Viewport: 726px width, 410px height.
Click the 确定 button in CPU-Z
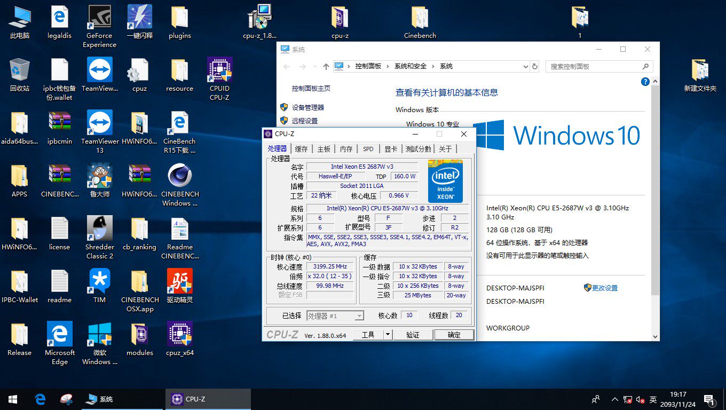click(454, 335)
